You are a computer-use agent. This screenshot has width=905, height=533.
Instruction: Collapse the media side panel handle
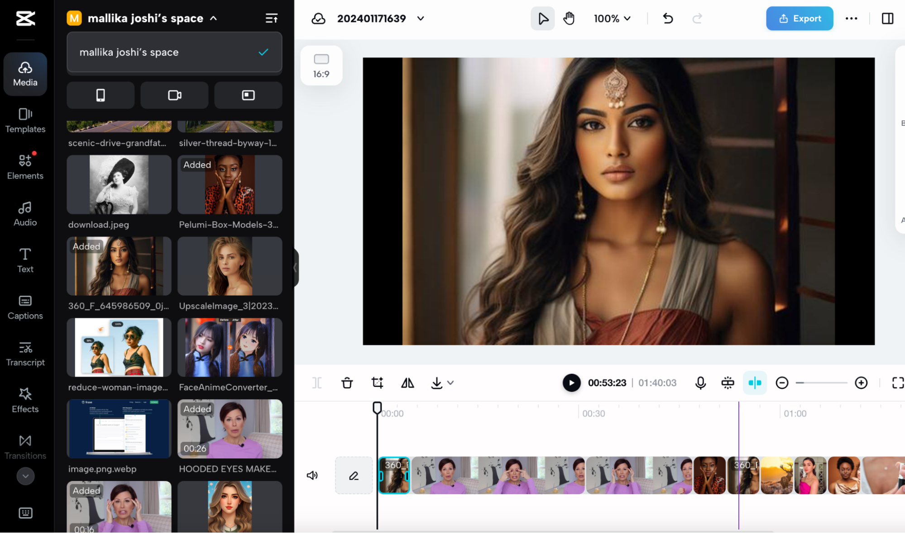pyautogui.click(x=296, y=268)
